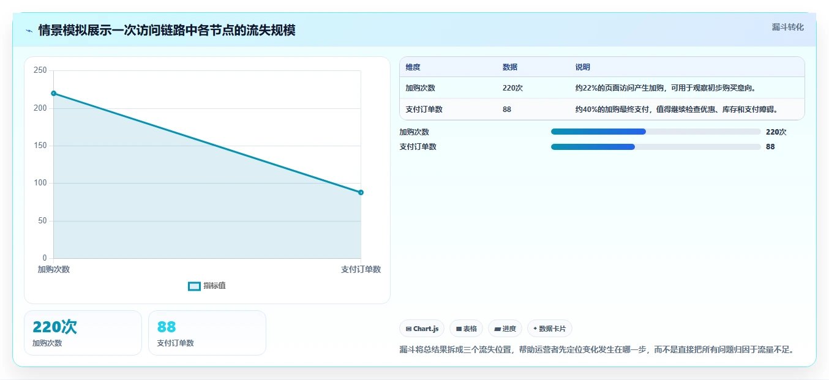Screen dimensions: 829x380
Task: Click the 说明 column header
Action: pos(582,67)
